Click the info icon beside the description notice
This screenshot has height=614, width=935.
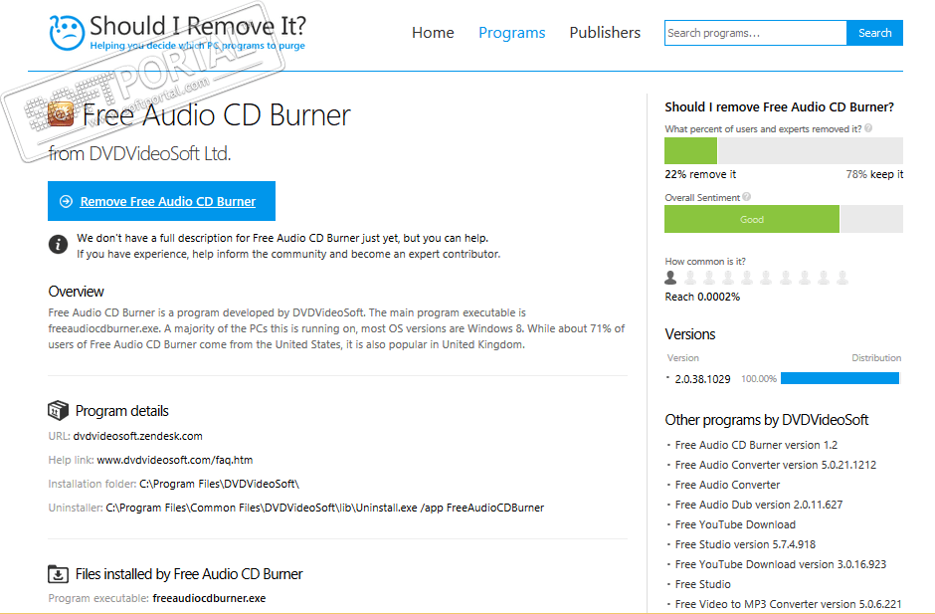point(59,244)
